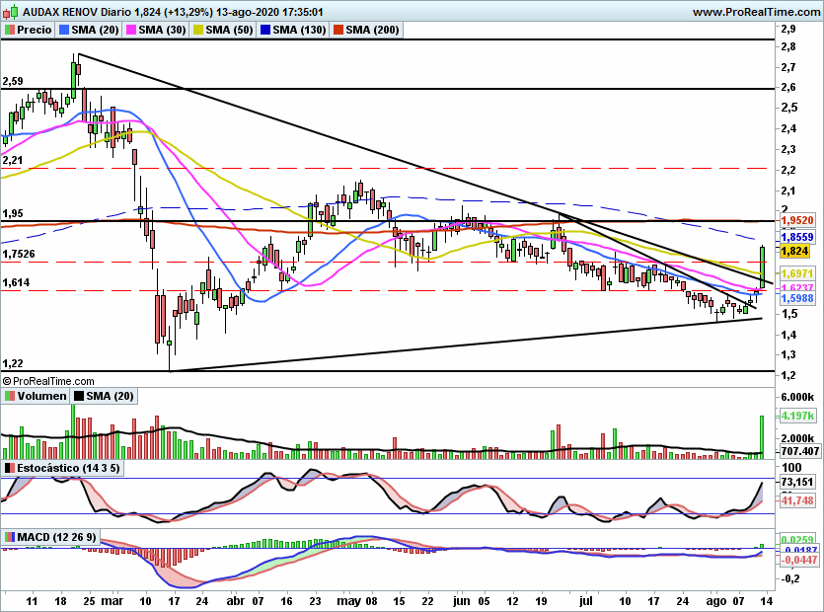Click the red-orange SMA (200) legend swatch

[x=338, y=30]
